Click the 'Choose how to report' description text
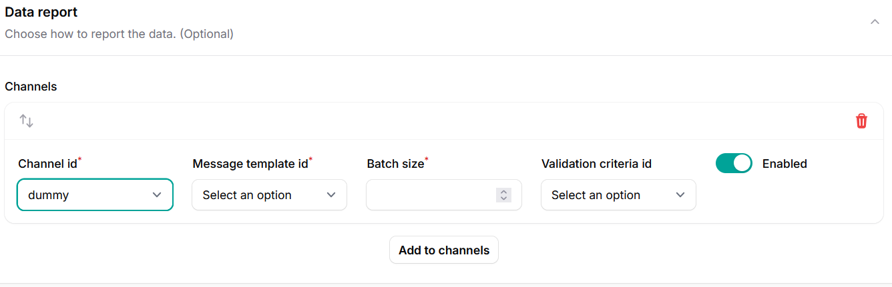 pyautogui.click(x=119, y=33)
